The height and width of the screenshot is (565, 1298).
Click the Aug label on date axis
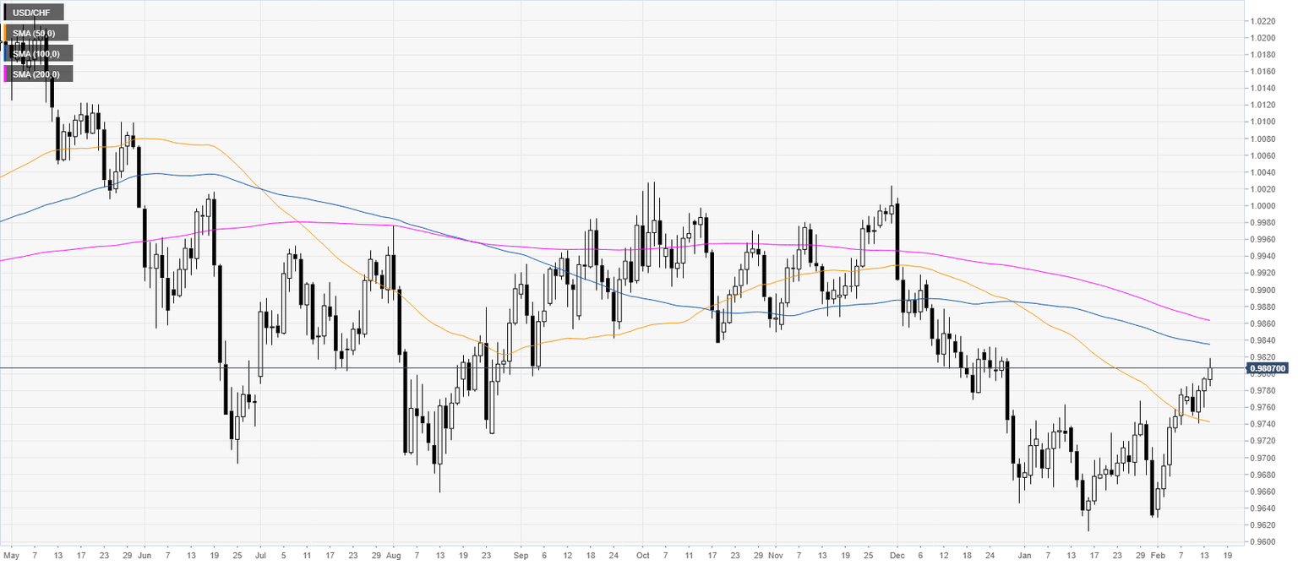393,557
